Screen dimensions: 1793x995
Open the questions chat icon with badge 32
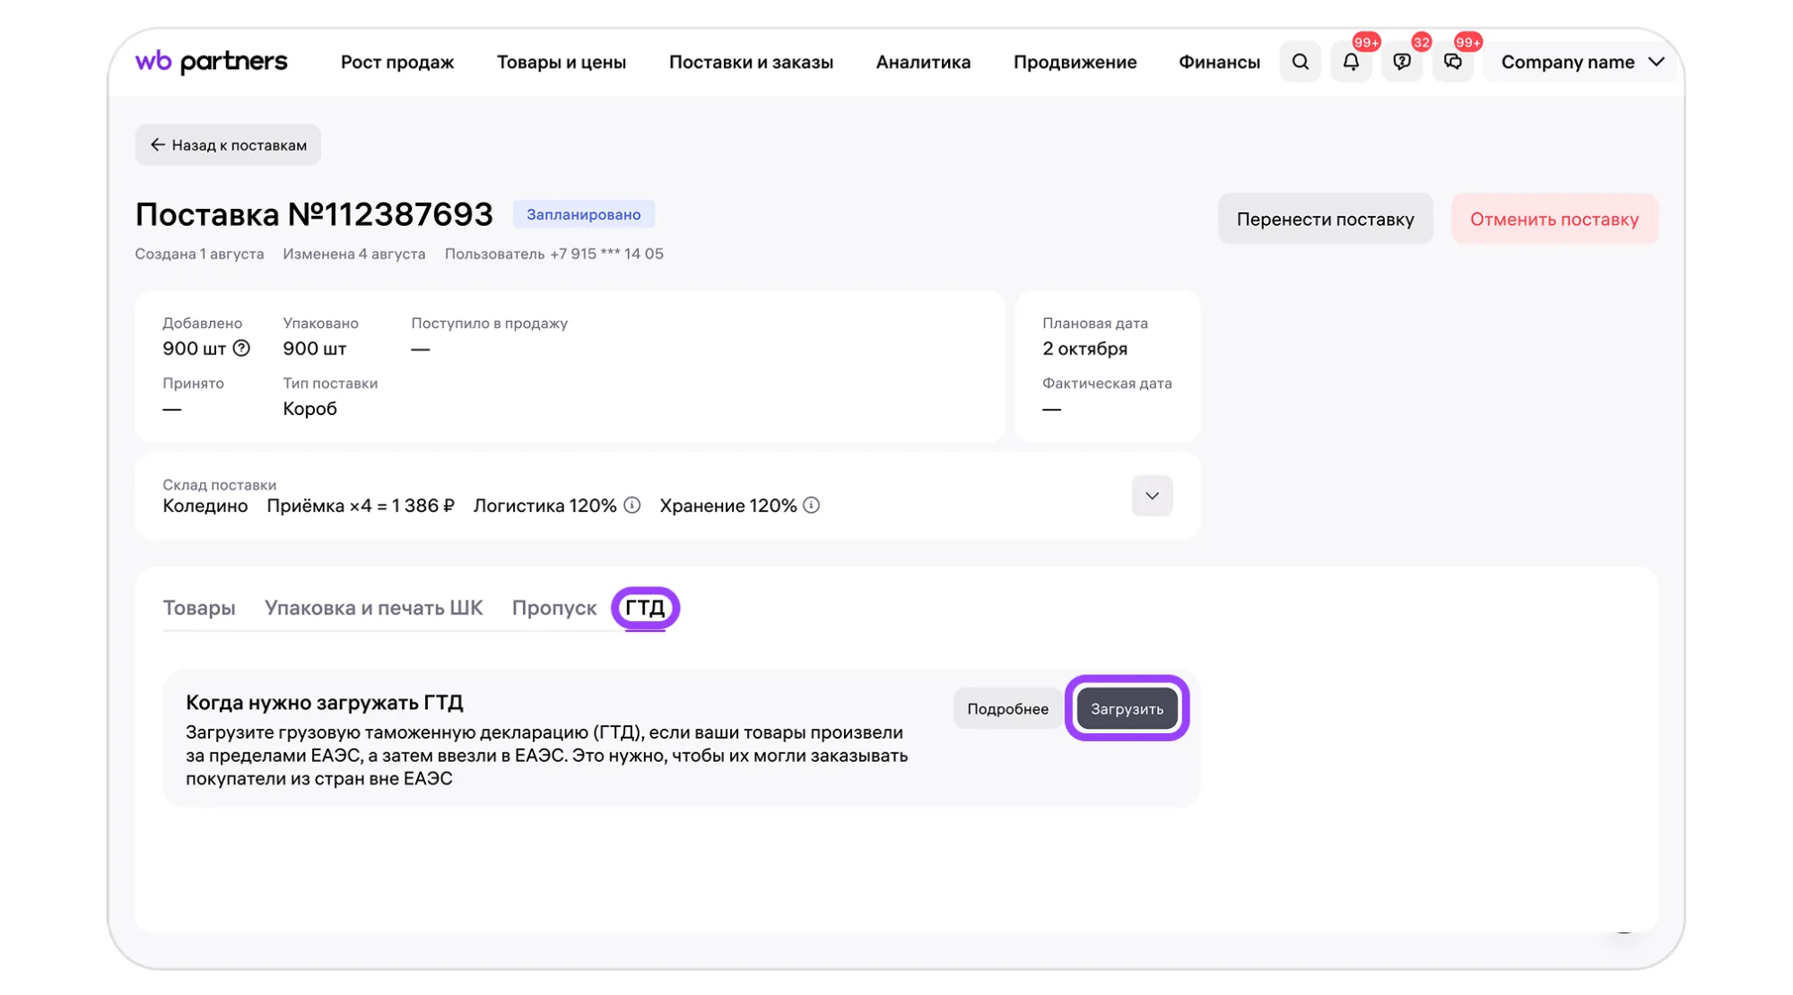click(x=1402, y=62)
